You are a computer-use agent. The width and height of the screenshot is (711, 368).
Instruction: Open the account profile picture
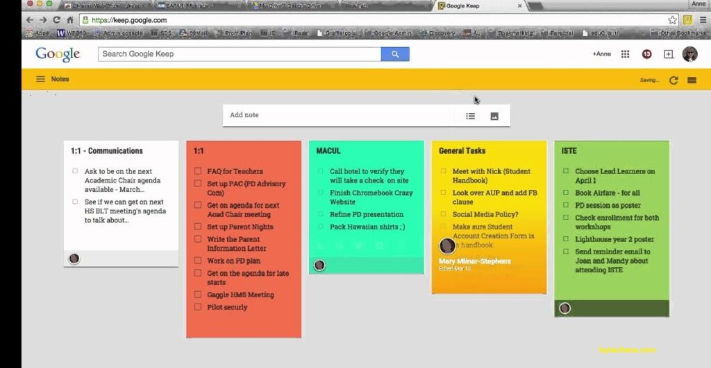[689, 54]
